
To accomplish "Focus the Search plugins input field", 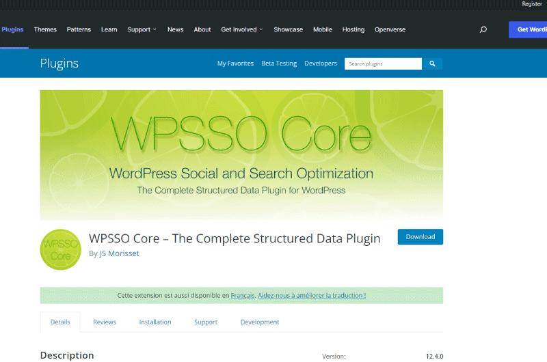I will [383, 64].
